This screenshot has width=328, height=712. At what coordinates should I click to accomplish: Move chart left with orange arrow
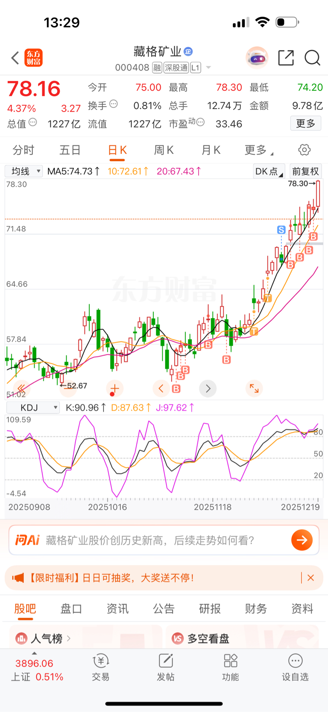161,388
